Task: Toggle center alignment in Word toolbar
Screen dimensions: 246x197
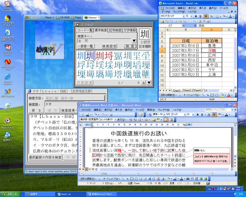Action: 214,115
